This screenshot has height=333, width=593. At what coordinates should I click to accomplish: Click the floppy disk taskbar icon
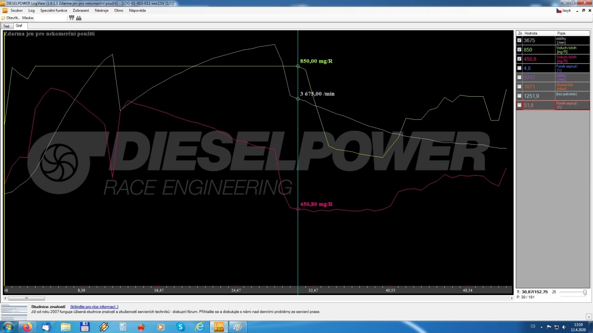point(85,327)
